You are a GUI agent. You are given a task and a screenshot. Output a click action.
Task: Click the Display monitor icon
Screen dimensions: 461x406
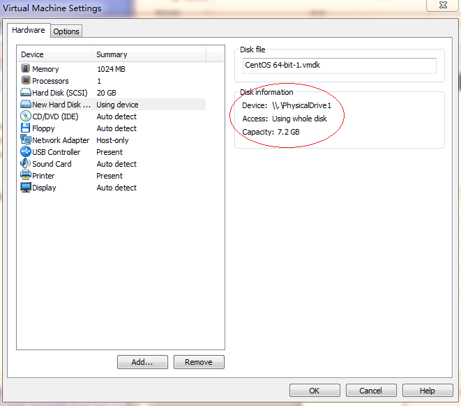click(x=26, y=187)
